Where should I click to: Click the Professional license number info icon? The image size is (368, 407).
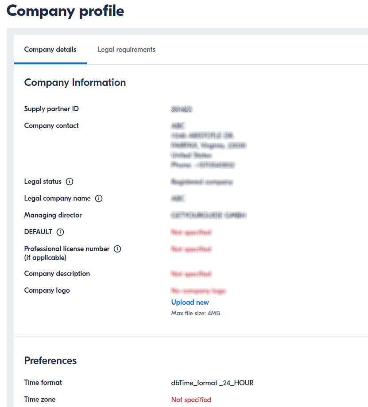click(117, 248)
